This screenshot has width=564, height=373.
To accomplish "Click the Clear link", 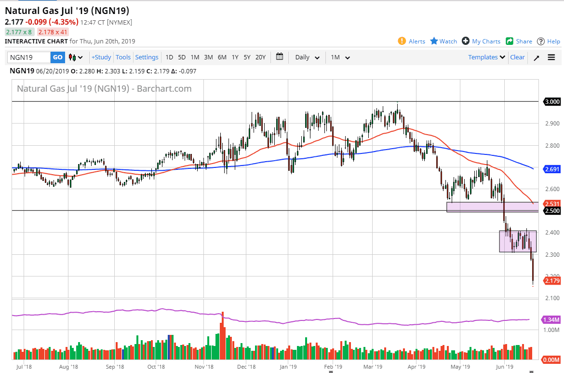I will (517, 57).
